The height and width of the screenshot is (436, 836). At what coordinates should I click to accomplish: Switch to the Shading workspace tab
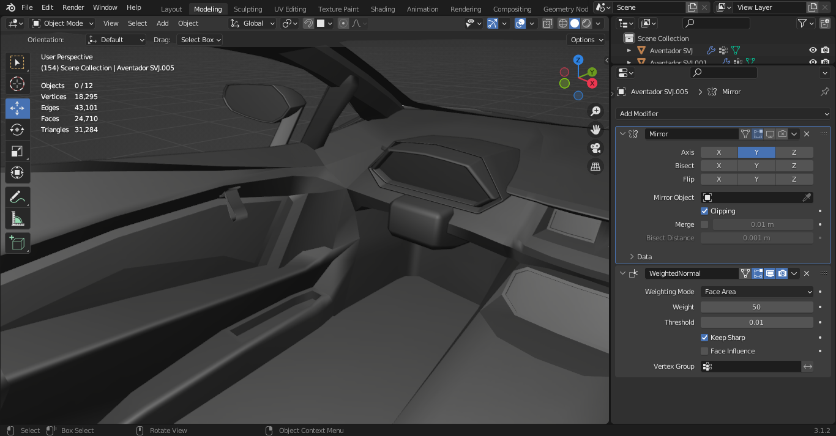click(383, 9)
